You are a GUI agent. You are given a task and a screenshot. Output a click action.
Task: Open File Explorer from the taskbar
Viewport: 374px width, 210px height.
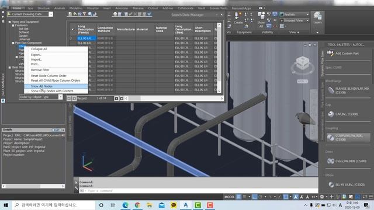tap(150, 205)
